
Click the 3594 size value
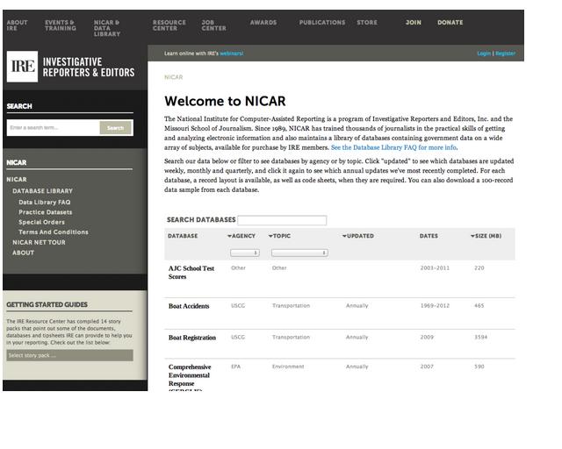[x=480, y=338]
